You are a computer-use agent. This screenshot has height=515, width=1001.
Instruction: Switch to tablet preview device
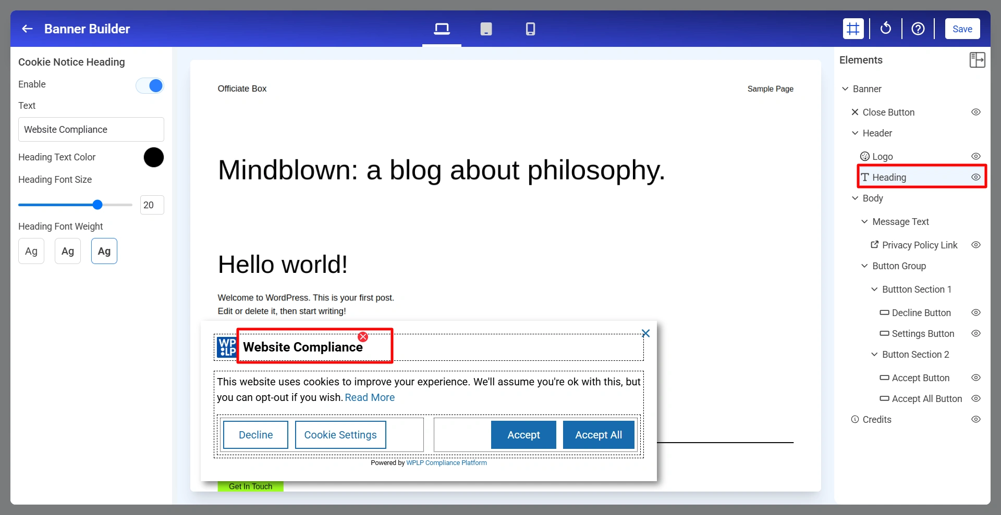click(486, 29)
